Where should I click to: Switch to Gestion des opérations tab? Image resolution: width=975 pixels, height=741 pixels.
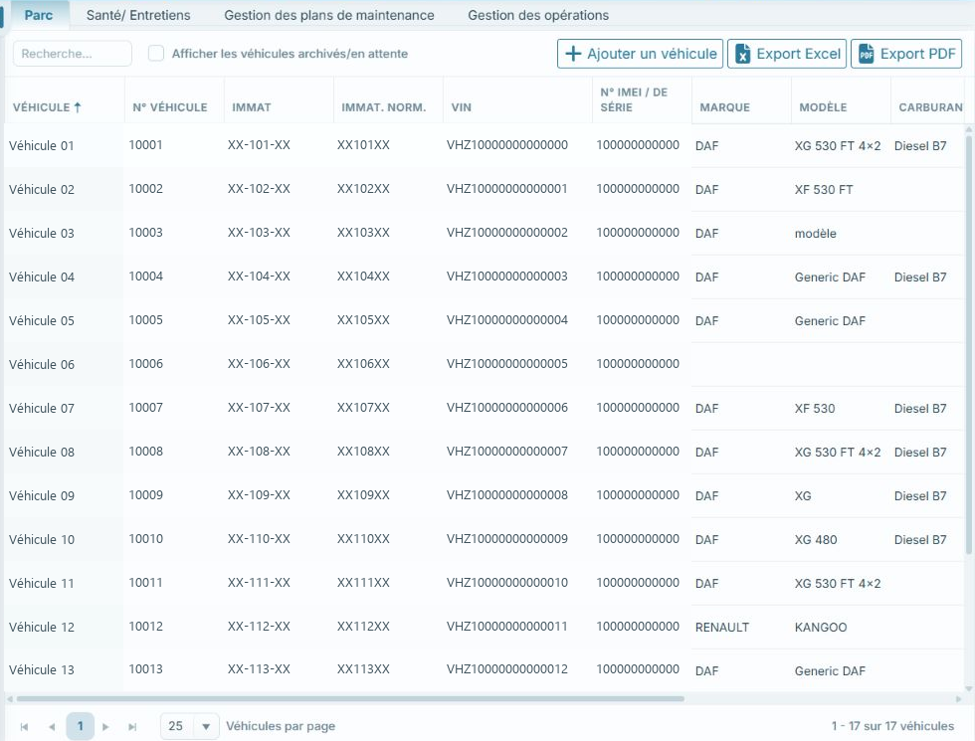click(538, 15)
